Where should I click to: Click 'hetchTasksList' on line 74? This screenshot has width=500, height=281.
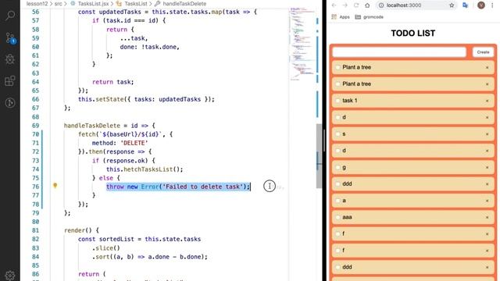point(148,169)
